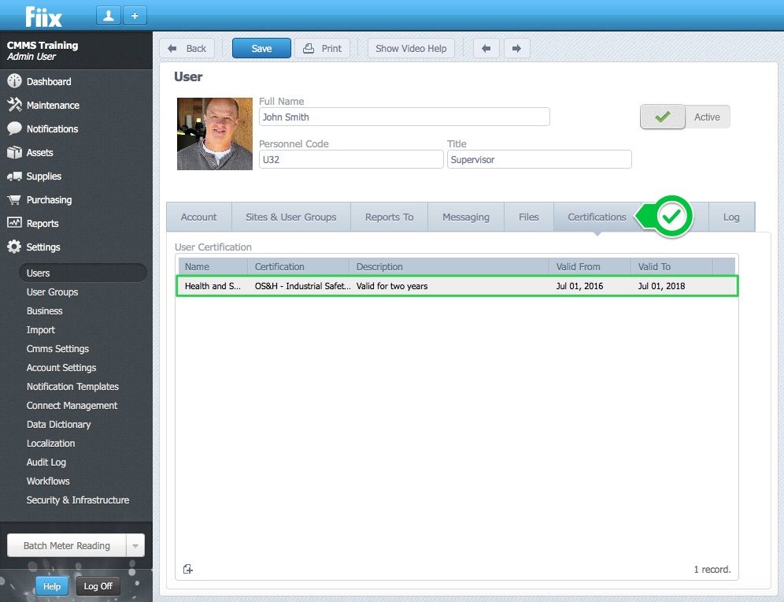
Task: Open Maintenance section
Action: 53,105
